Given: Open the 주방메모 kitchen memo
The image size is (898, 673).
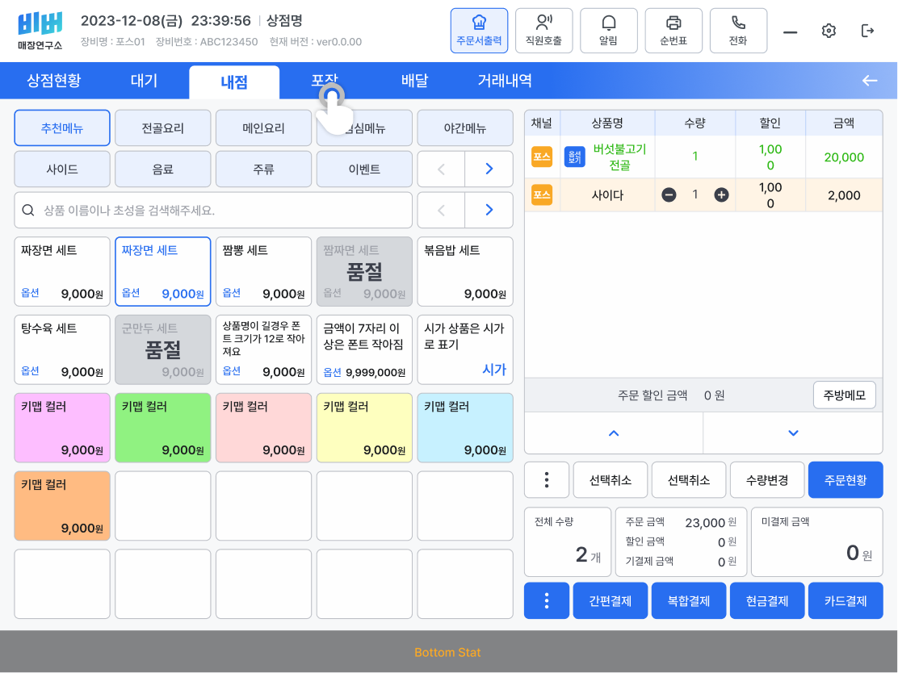Looking at the screenshot, I should click(844, 395).
